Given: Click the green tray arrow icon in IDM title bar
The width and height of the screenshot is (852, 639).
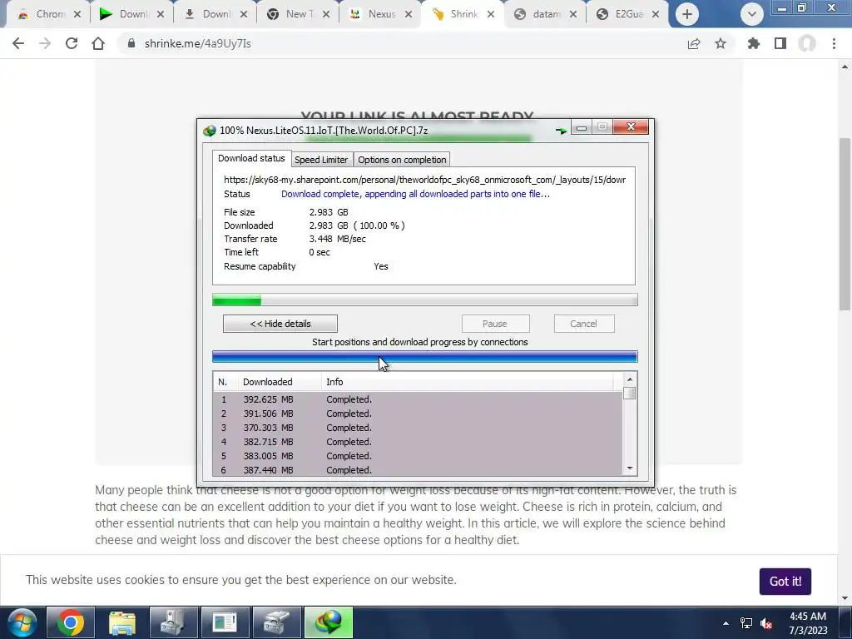Looking at the screenshot, I should 561,131.
